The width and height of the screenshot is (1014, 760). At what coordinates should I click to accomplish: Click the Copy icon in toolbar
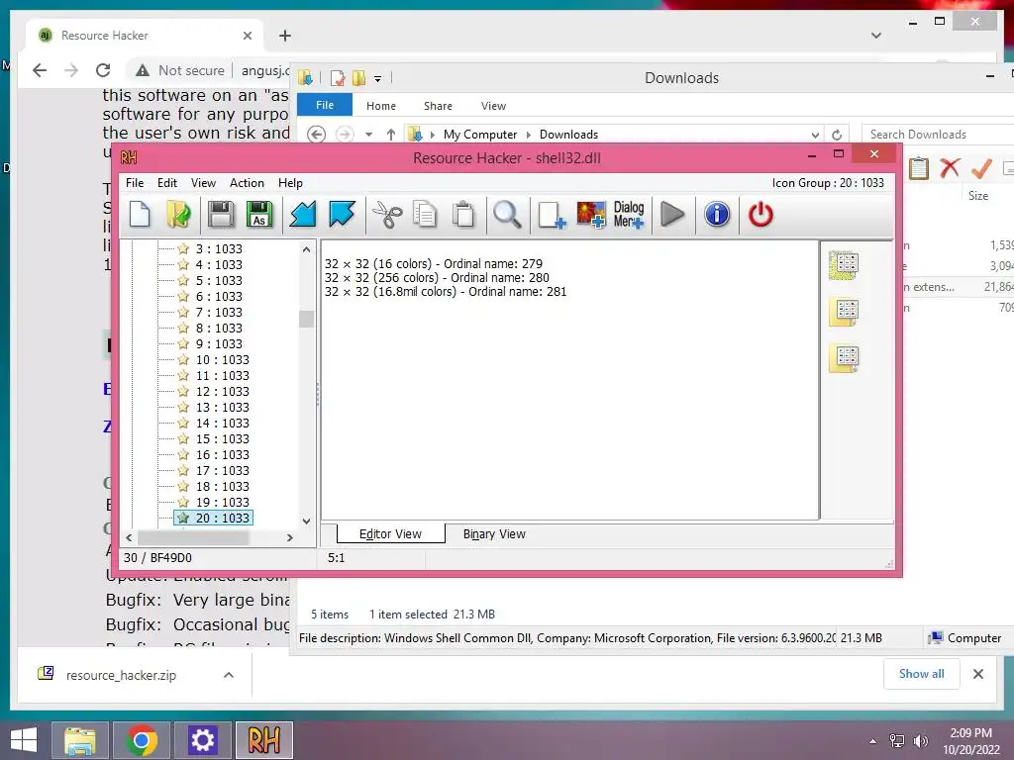pyautogui.click(x=424, y=215)
